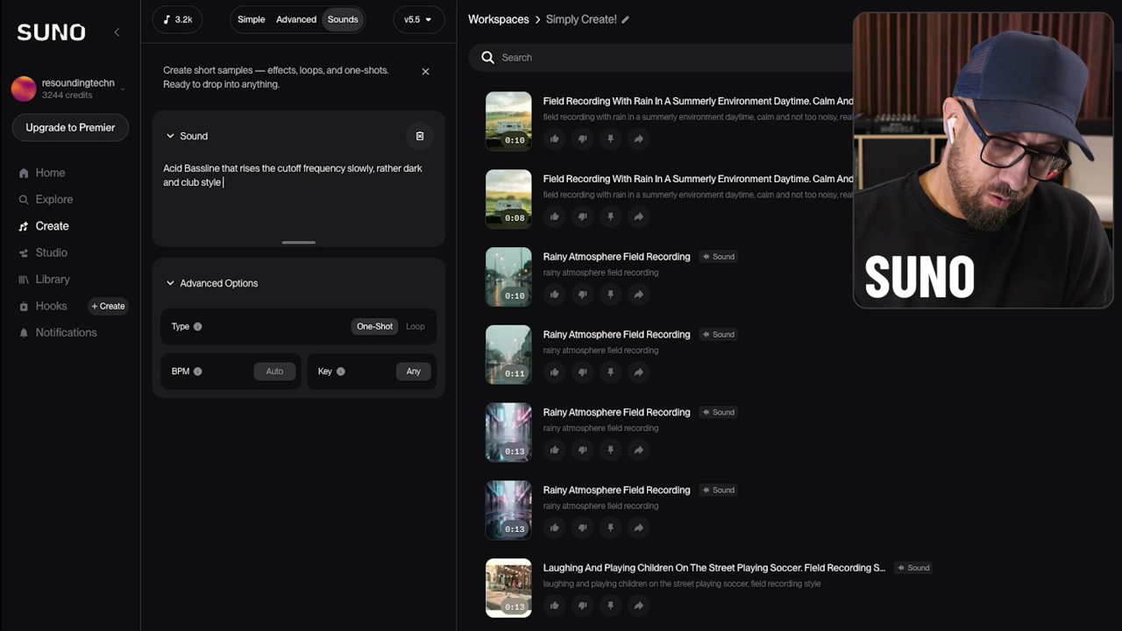
Task: Share the 0:11 Rainy Atmosphere Field Recording
Action: click(638, 372)
